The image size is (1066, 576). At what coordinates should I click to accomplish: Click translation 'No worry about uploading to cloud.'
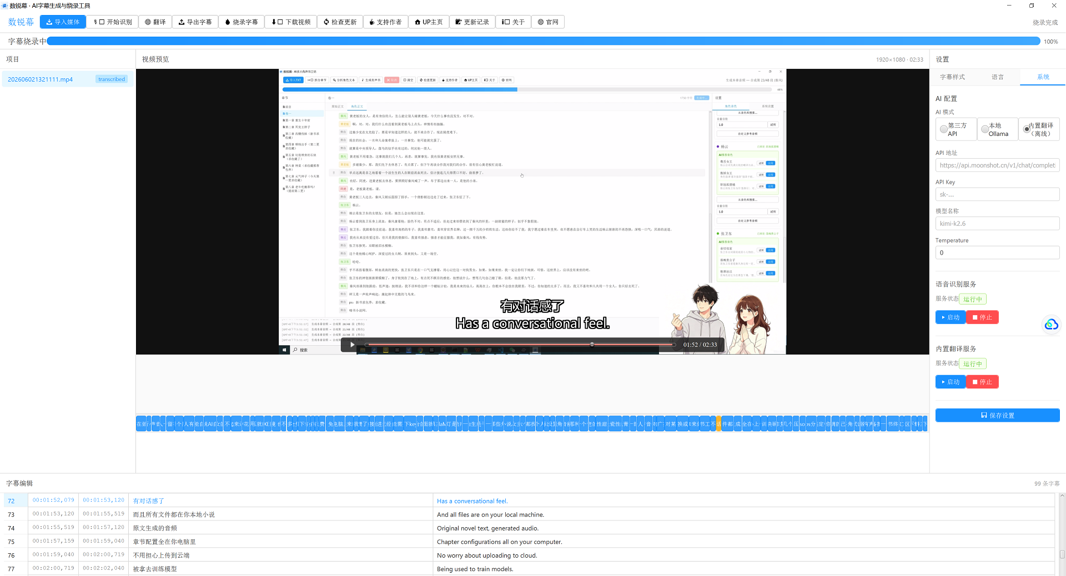(487, 555)
